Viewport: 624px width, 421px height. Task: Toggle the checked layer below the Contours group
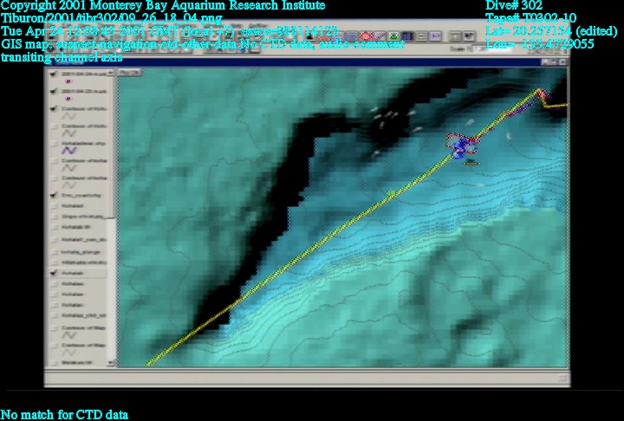(x=55, y=196)
